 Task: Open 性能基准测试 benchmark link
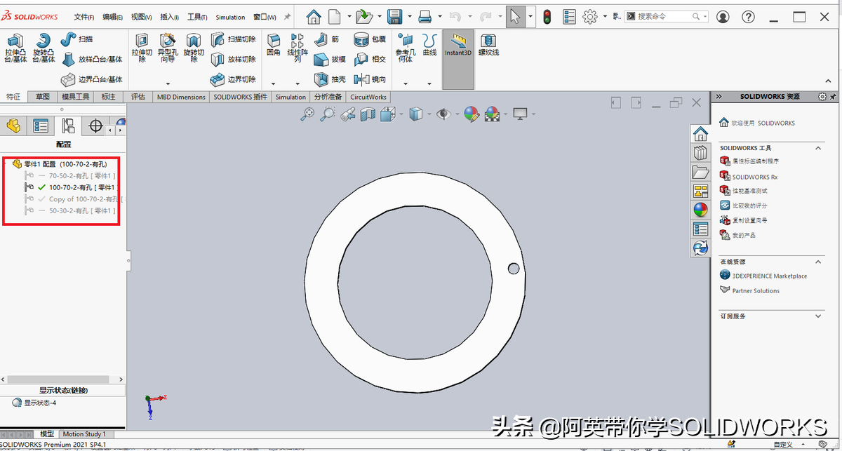point(744,191)
